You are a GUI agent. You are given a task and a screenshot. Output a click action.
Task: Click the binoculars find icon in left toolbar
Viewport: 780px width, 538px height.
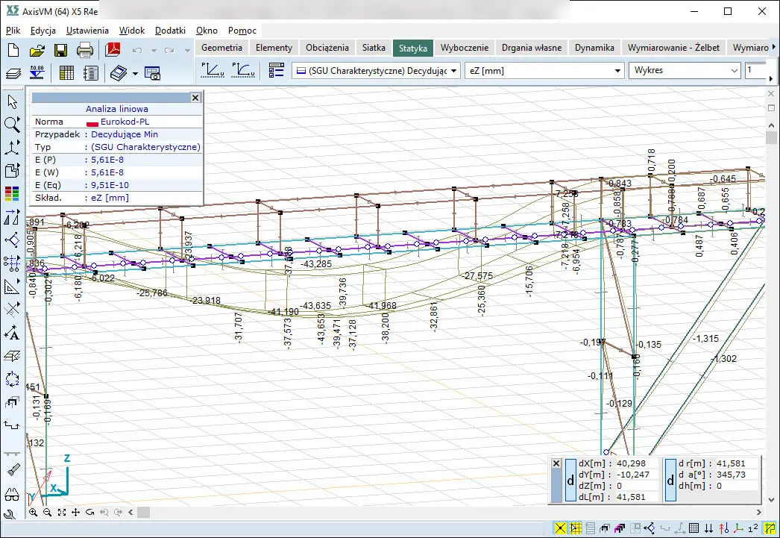12,494
